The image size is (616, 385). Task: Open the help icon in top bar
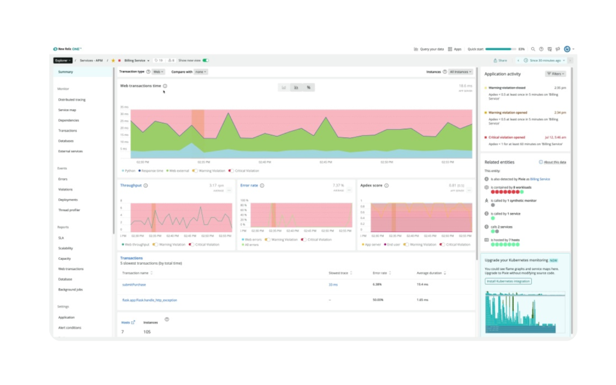(541, 49)
